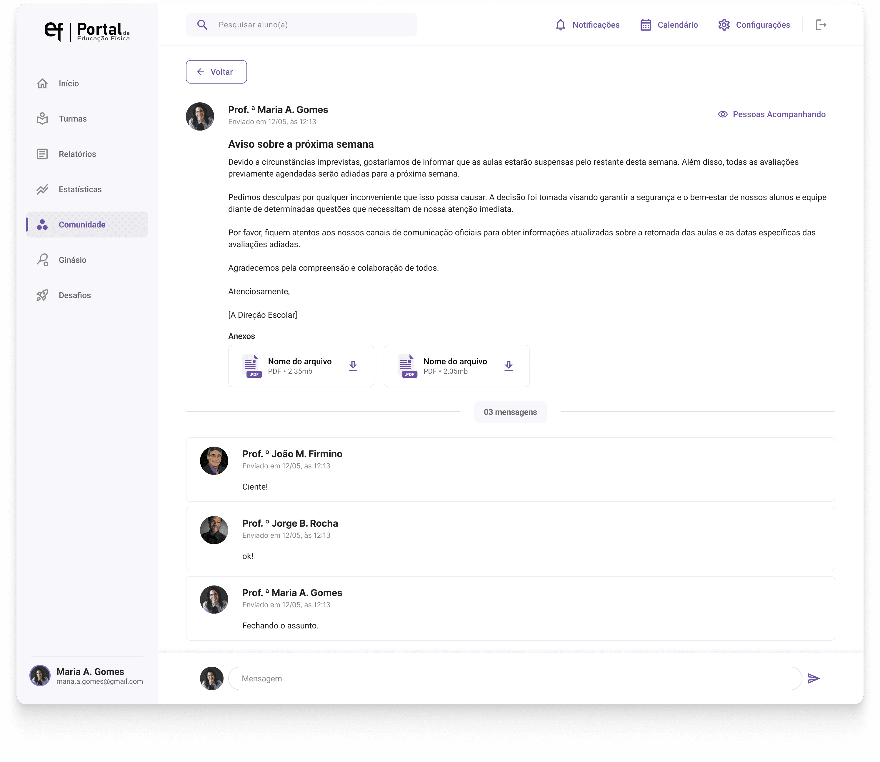Click João M. Firmino's avatar
Image resolution: width=880 pixels, height=762 pixels.
coord(214,460)
